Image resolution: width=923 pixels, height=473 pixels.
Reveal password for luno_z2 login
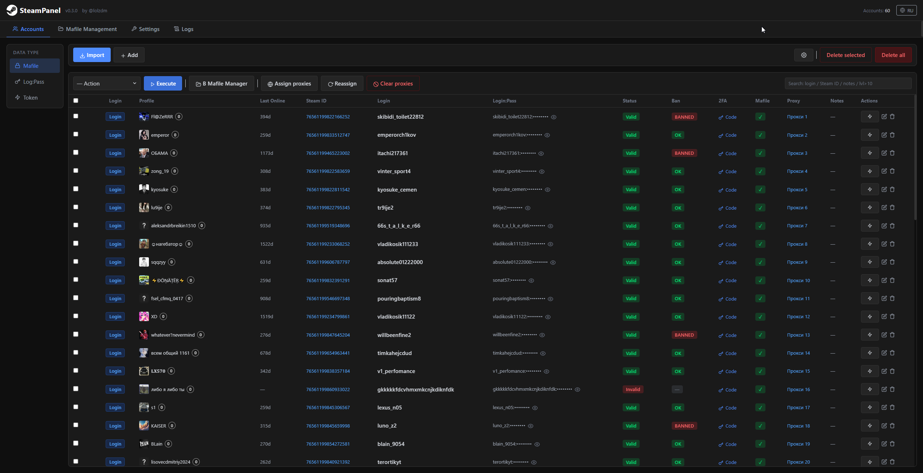pos(530,426)
